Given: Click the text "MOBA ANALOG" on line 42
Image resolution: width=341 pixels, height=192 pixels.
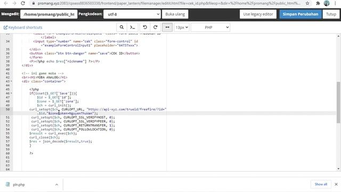Looking at the screenshot, I should (47, 77).
